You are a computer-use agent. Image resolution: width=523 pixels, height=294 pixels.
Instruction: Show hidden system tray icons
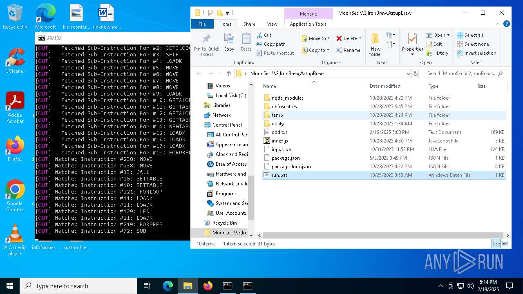(x=440, y=286)
